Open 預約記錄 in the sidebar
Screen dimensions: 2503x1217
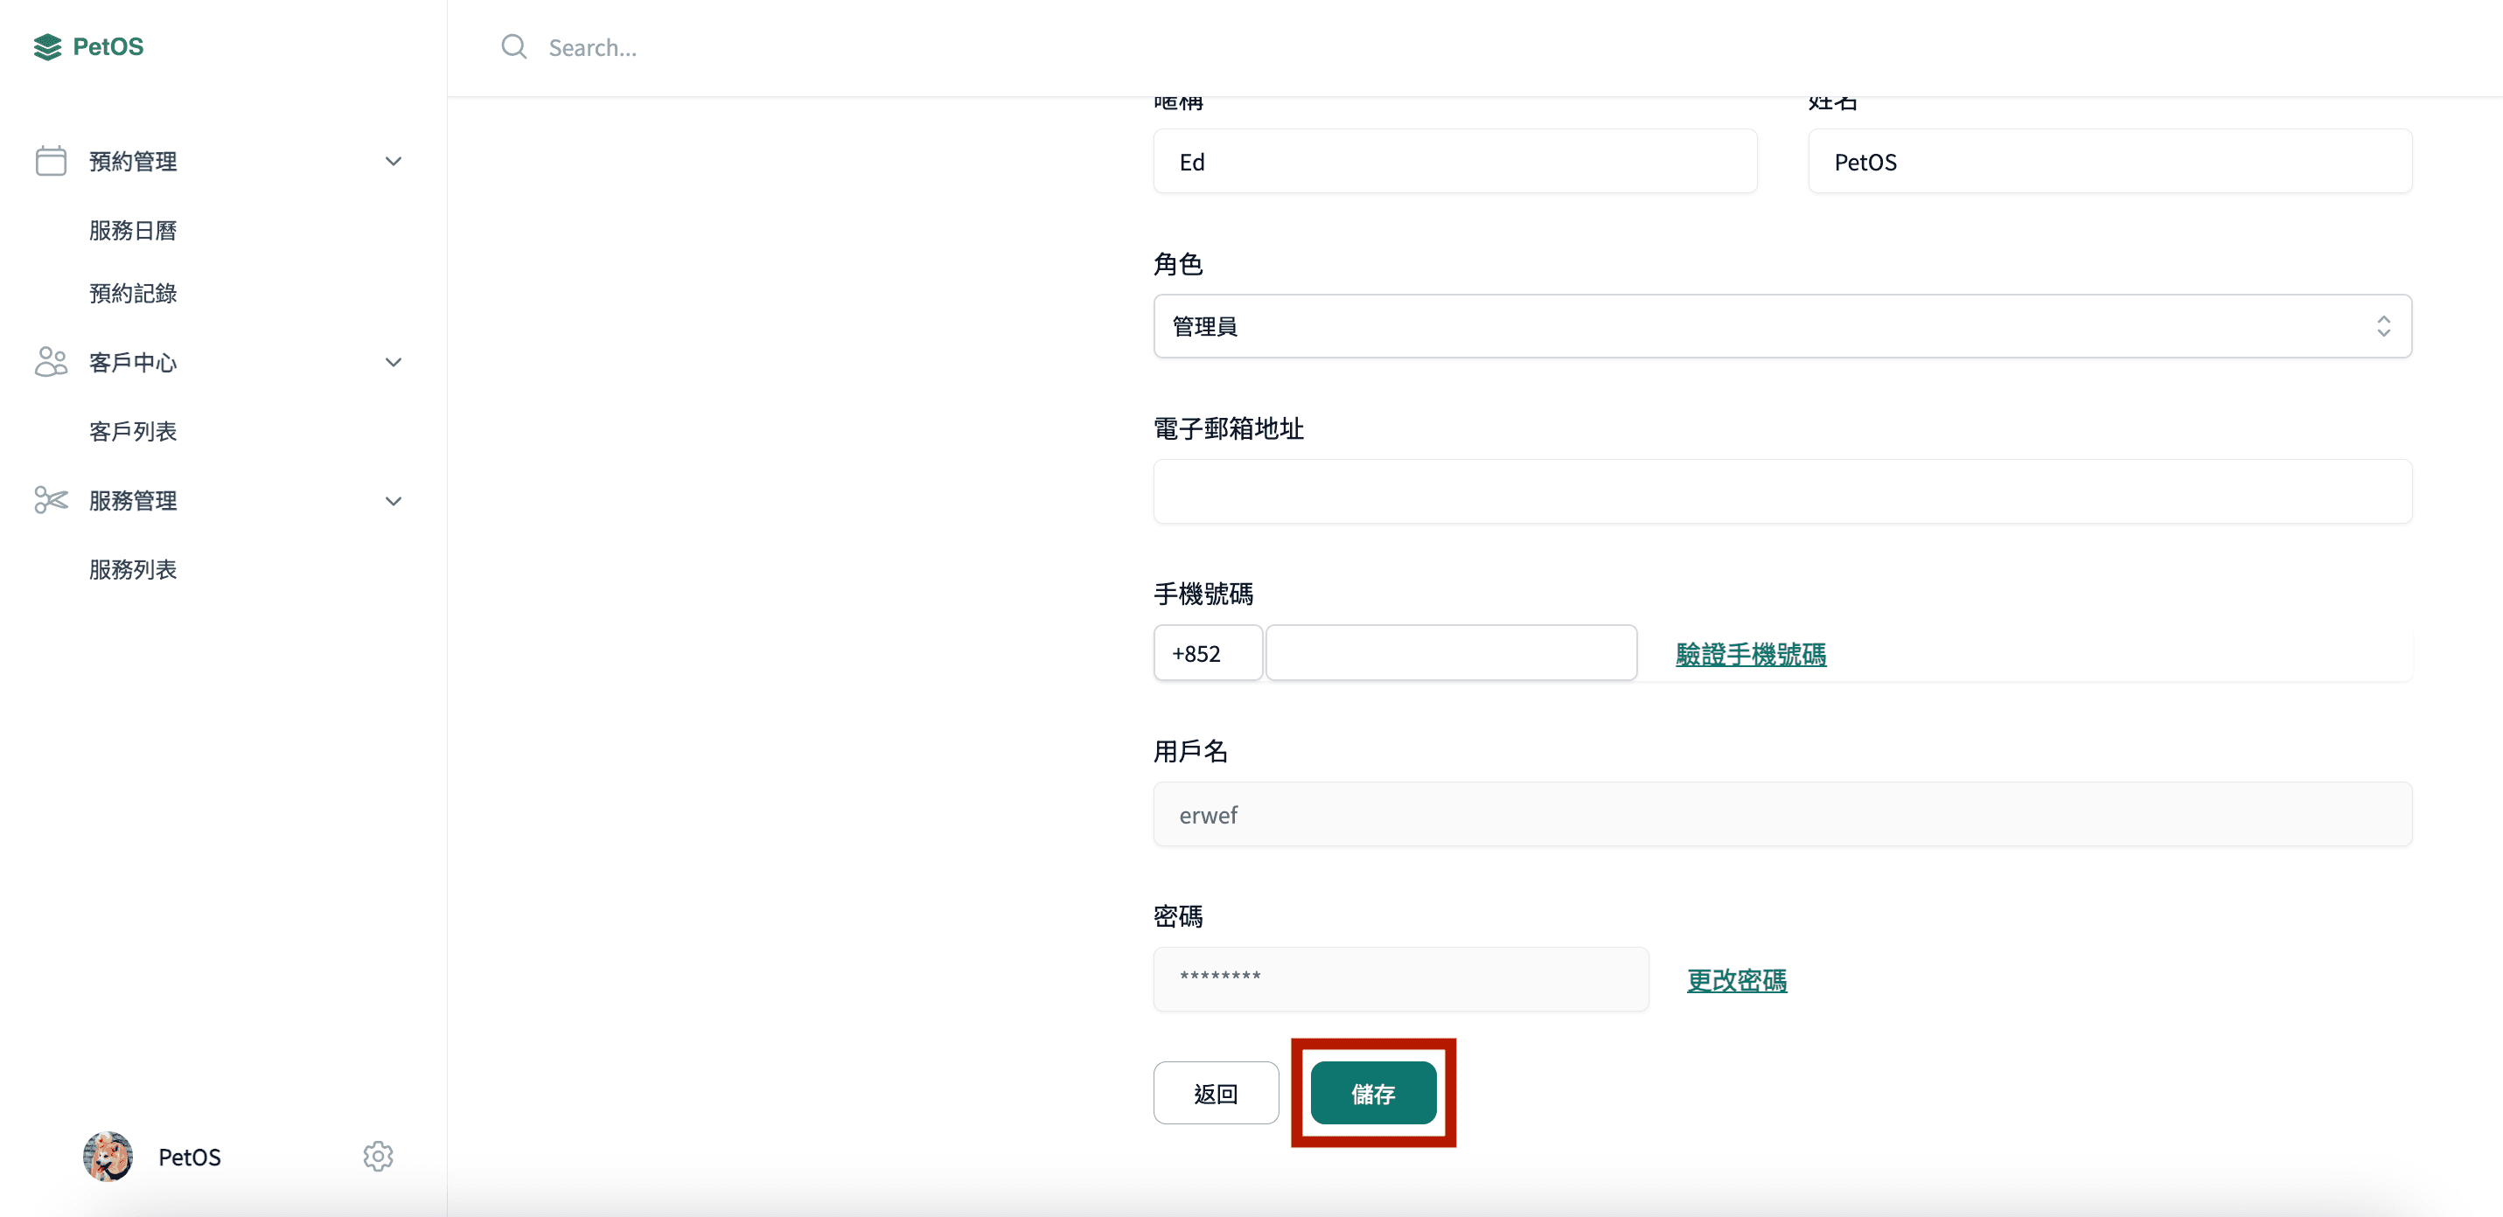point(133,294)
